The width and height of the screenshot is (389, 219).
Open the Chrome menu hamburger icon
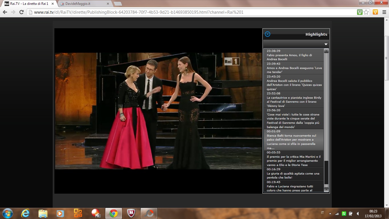[383, 12]
